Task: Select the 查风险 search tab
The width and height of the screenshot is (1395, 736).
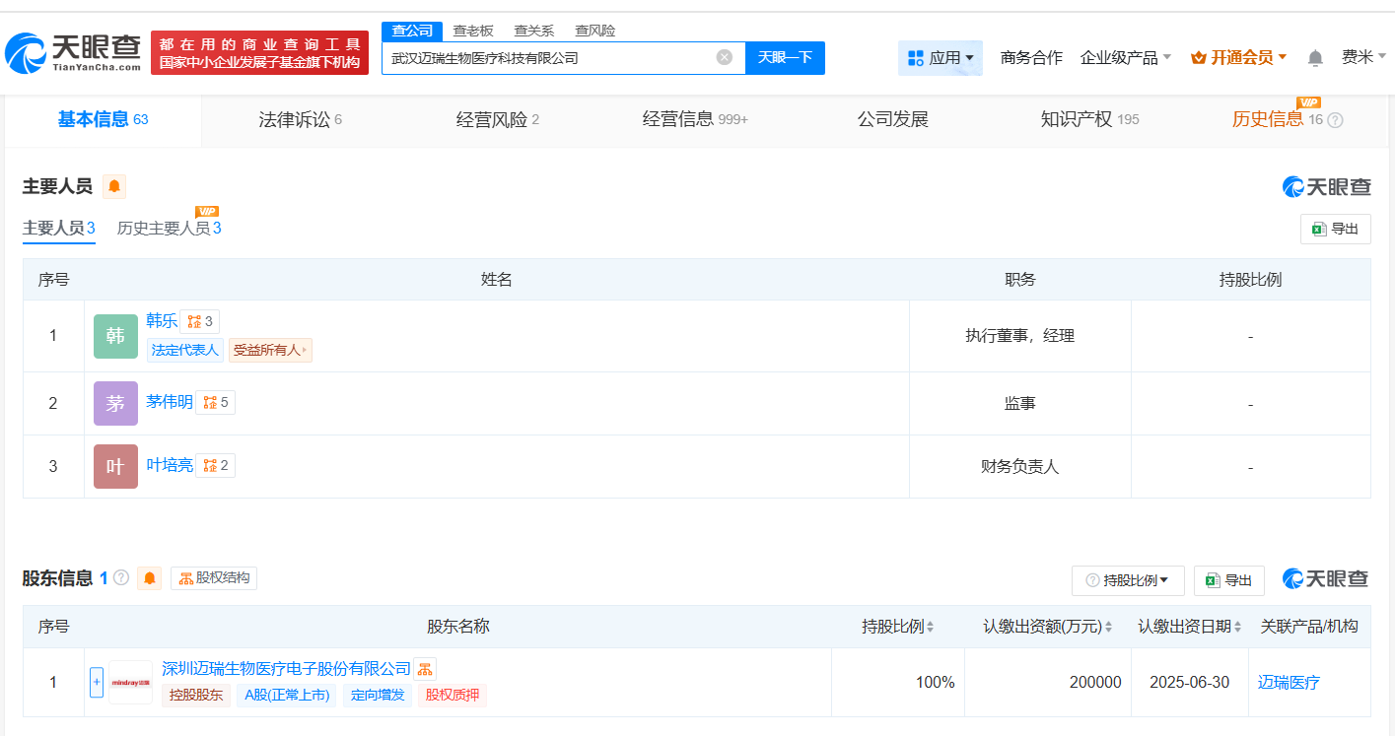Action: 595,31
